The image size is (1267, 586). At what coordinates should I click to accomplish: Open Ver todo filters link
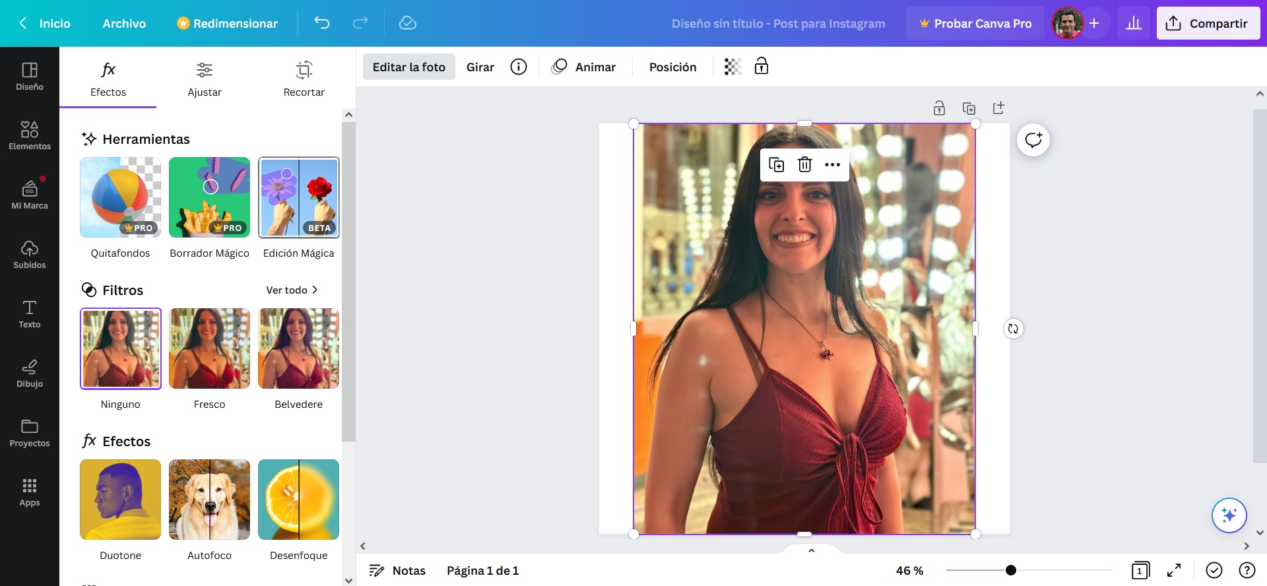pyautogui.click(x=292, y=290)
